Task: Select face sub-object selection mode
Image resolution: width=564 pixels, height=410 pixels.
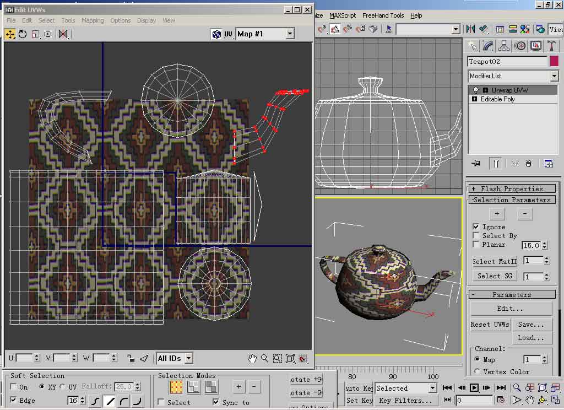Action: click(211, 387)
